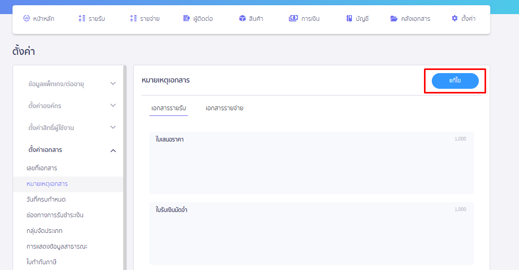Open the ตั้งค่า menu label

point(468,19)
